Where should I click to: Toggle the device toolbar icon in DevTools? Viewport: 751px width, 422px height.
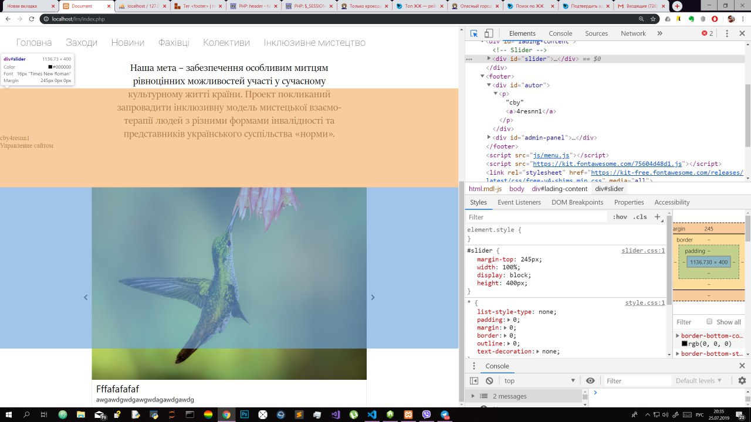point(489,33)
